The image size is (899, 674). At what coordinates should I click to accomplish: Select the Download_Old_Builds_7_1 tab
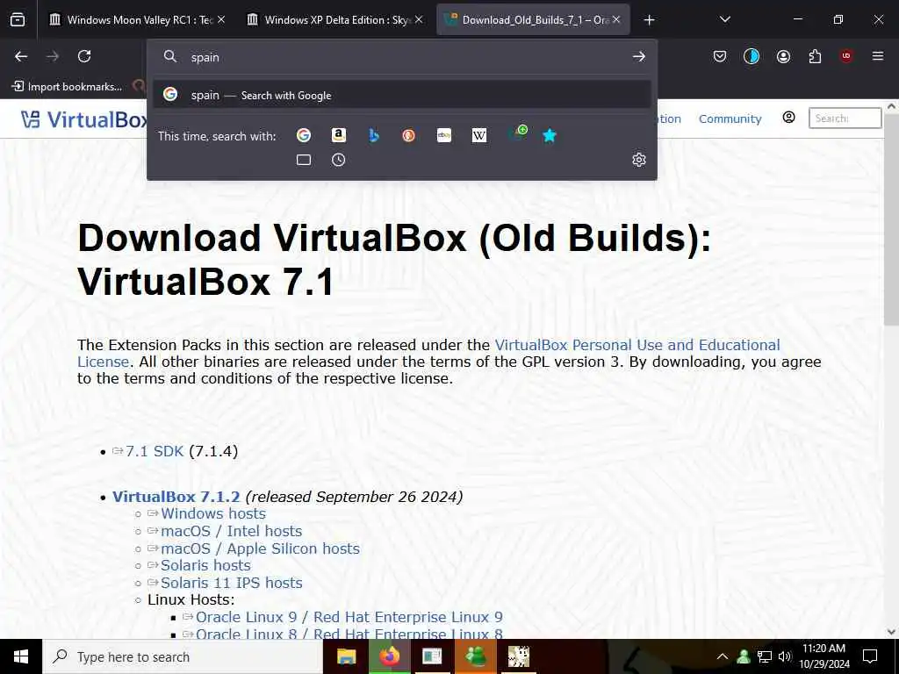tap(533, 20)
